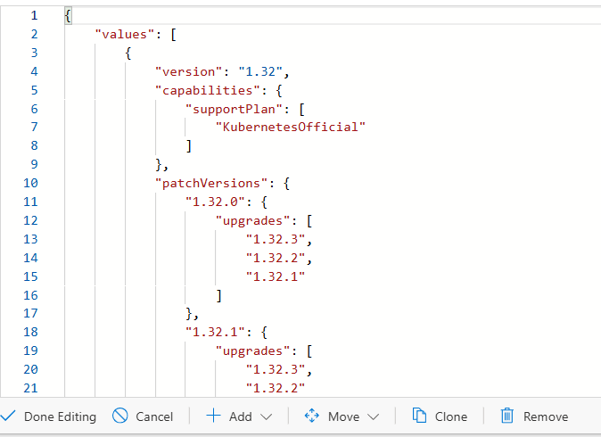The image size is (601, 437).
Task: Click the "1.32" version value
Action: tap(260, 71)
